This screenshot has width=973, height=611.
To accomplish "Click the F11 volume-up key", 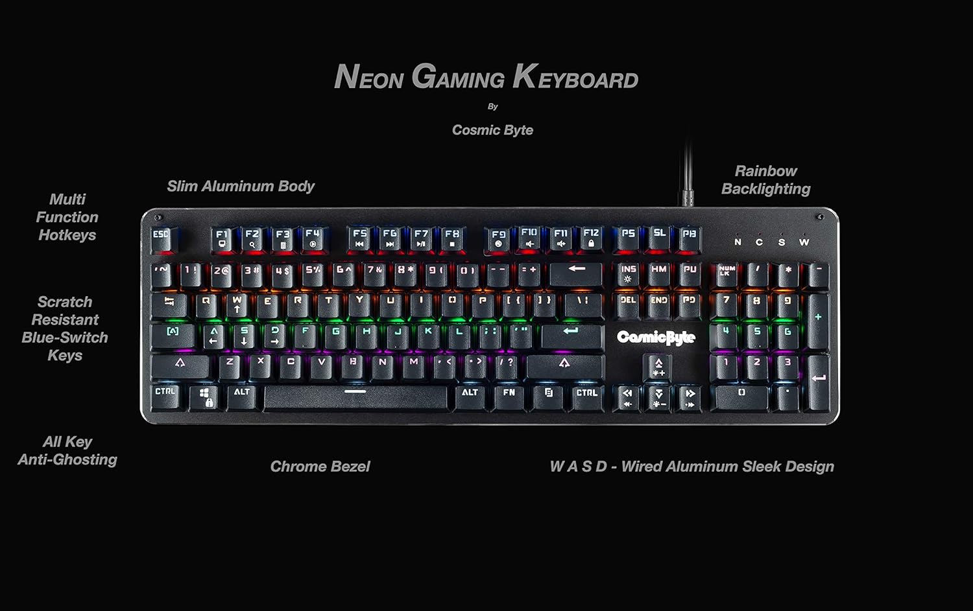I will 560,238.
